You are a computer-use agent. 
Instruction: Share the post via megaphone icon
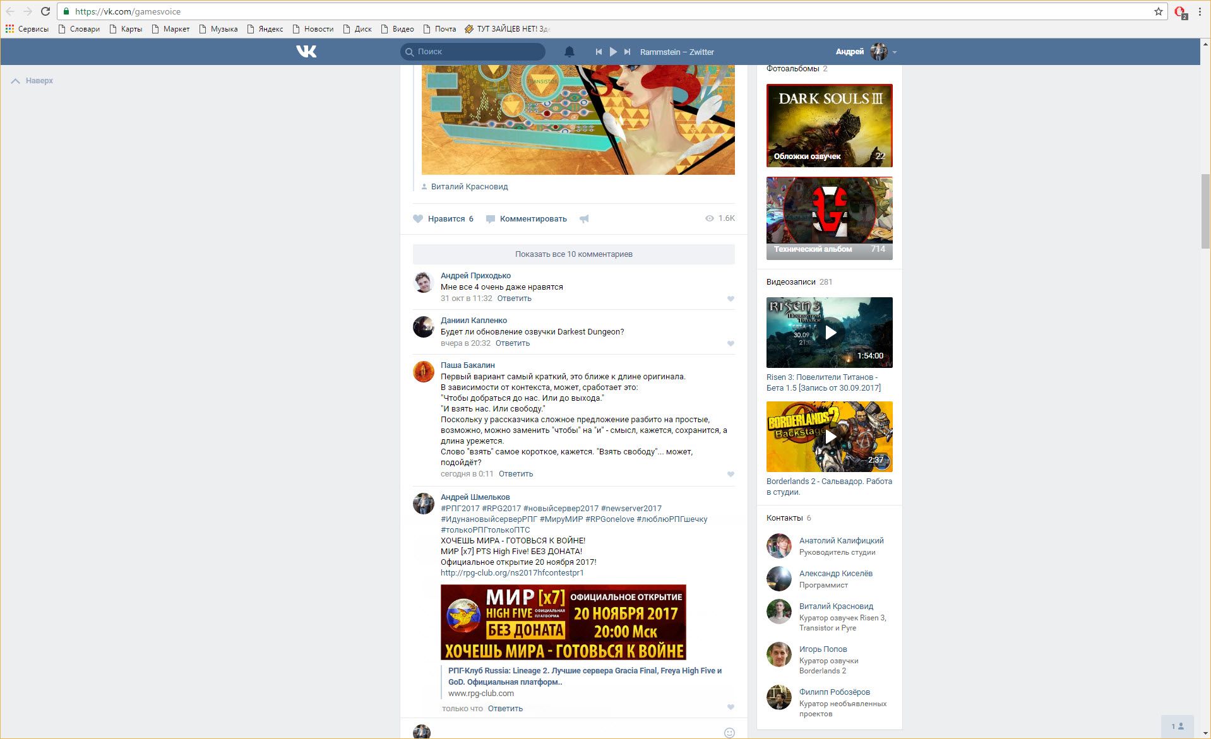click(x=584, y=219)
